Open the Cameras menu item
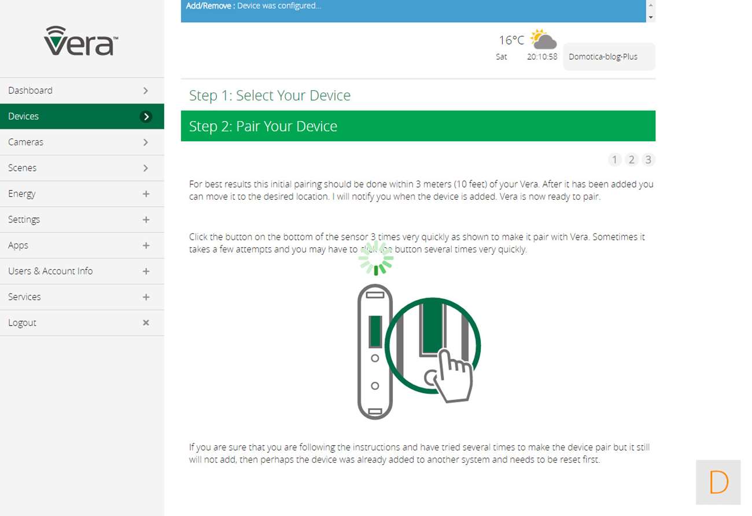The image size is (752, 516). [25, 142]
